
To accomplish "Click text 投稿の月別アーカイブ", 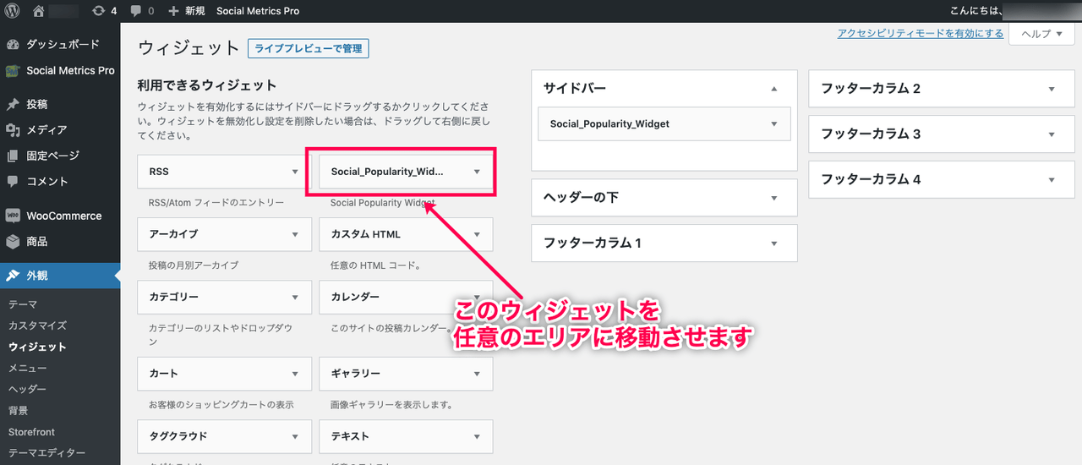I will [x=194, y=265].
